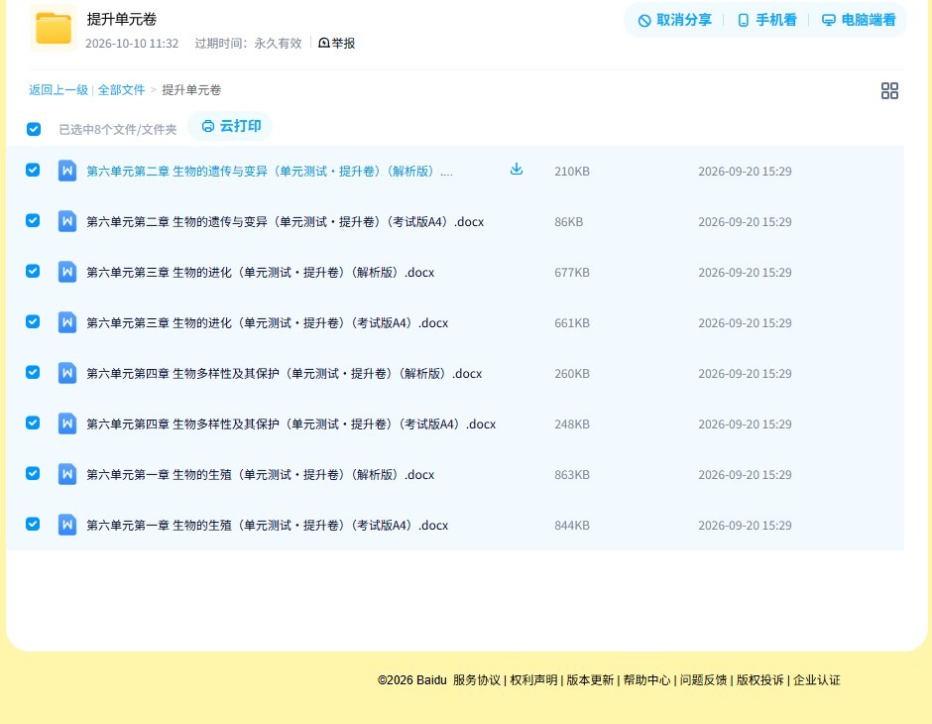Uncheck the 生物多样性及其保护 解析版 file checkbox
932x724 pixels.
pos(33,372)
